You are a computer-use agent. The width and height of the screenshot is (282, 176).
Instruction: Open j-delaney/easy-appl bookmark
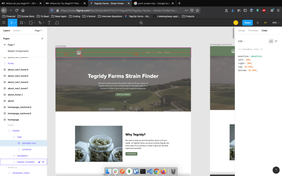coord(166,16)
